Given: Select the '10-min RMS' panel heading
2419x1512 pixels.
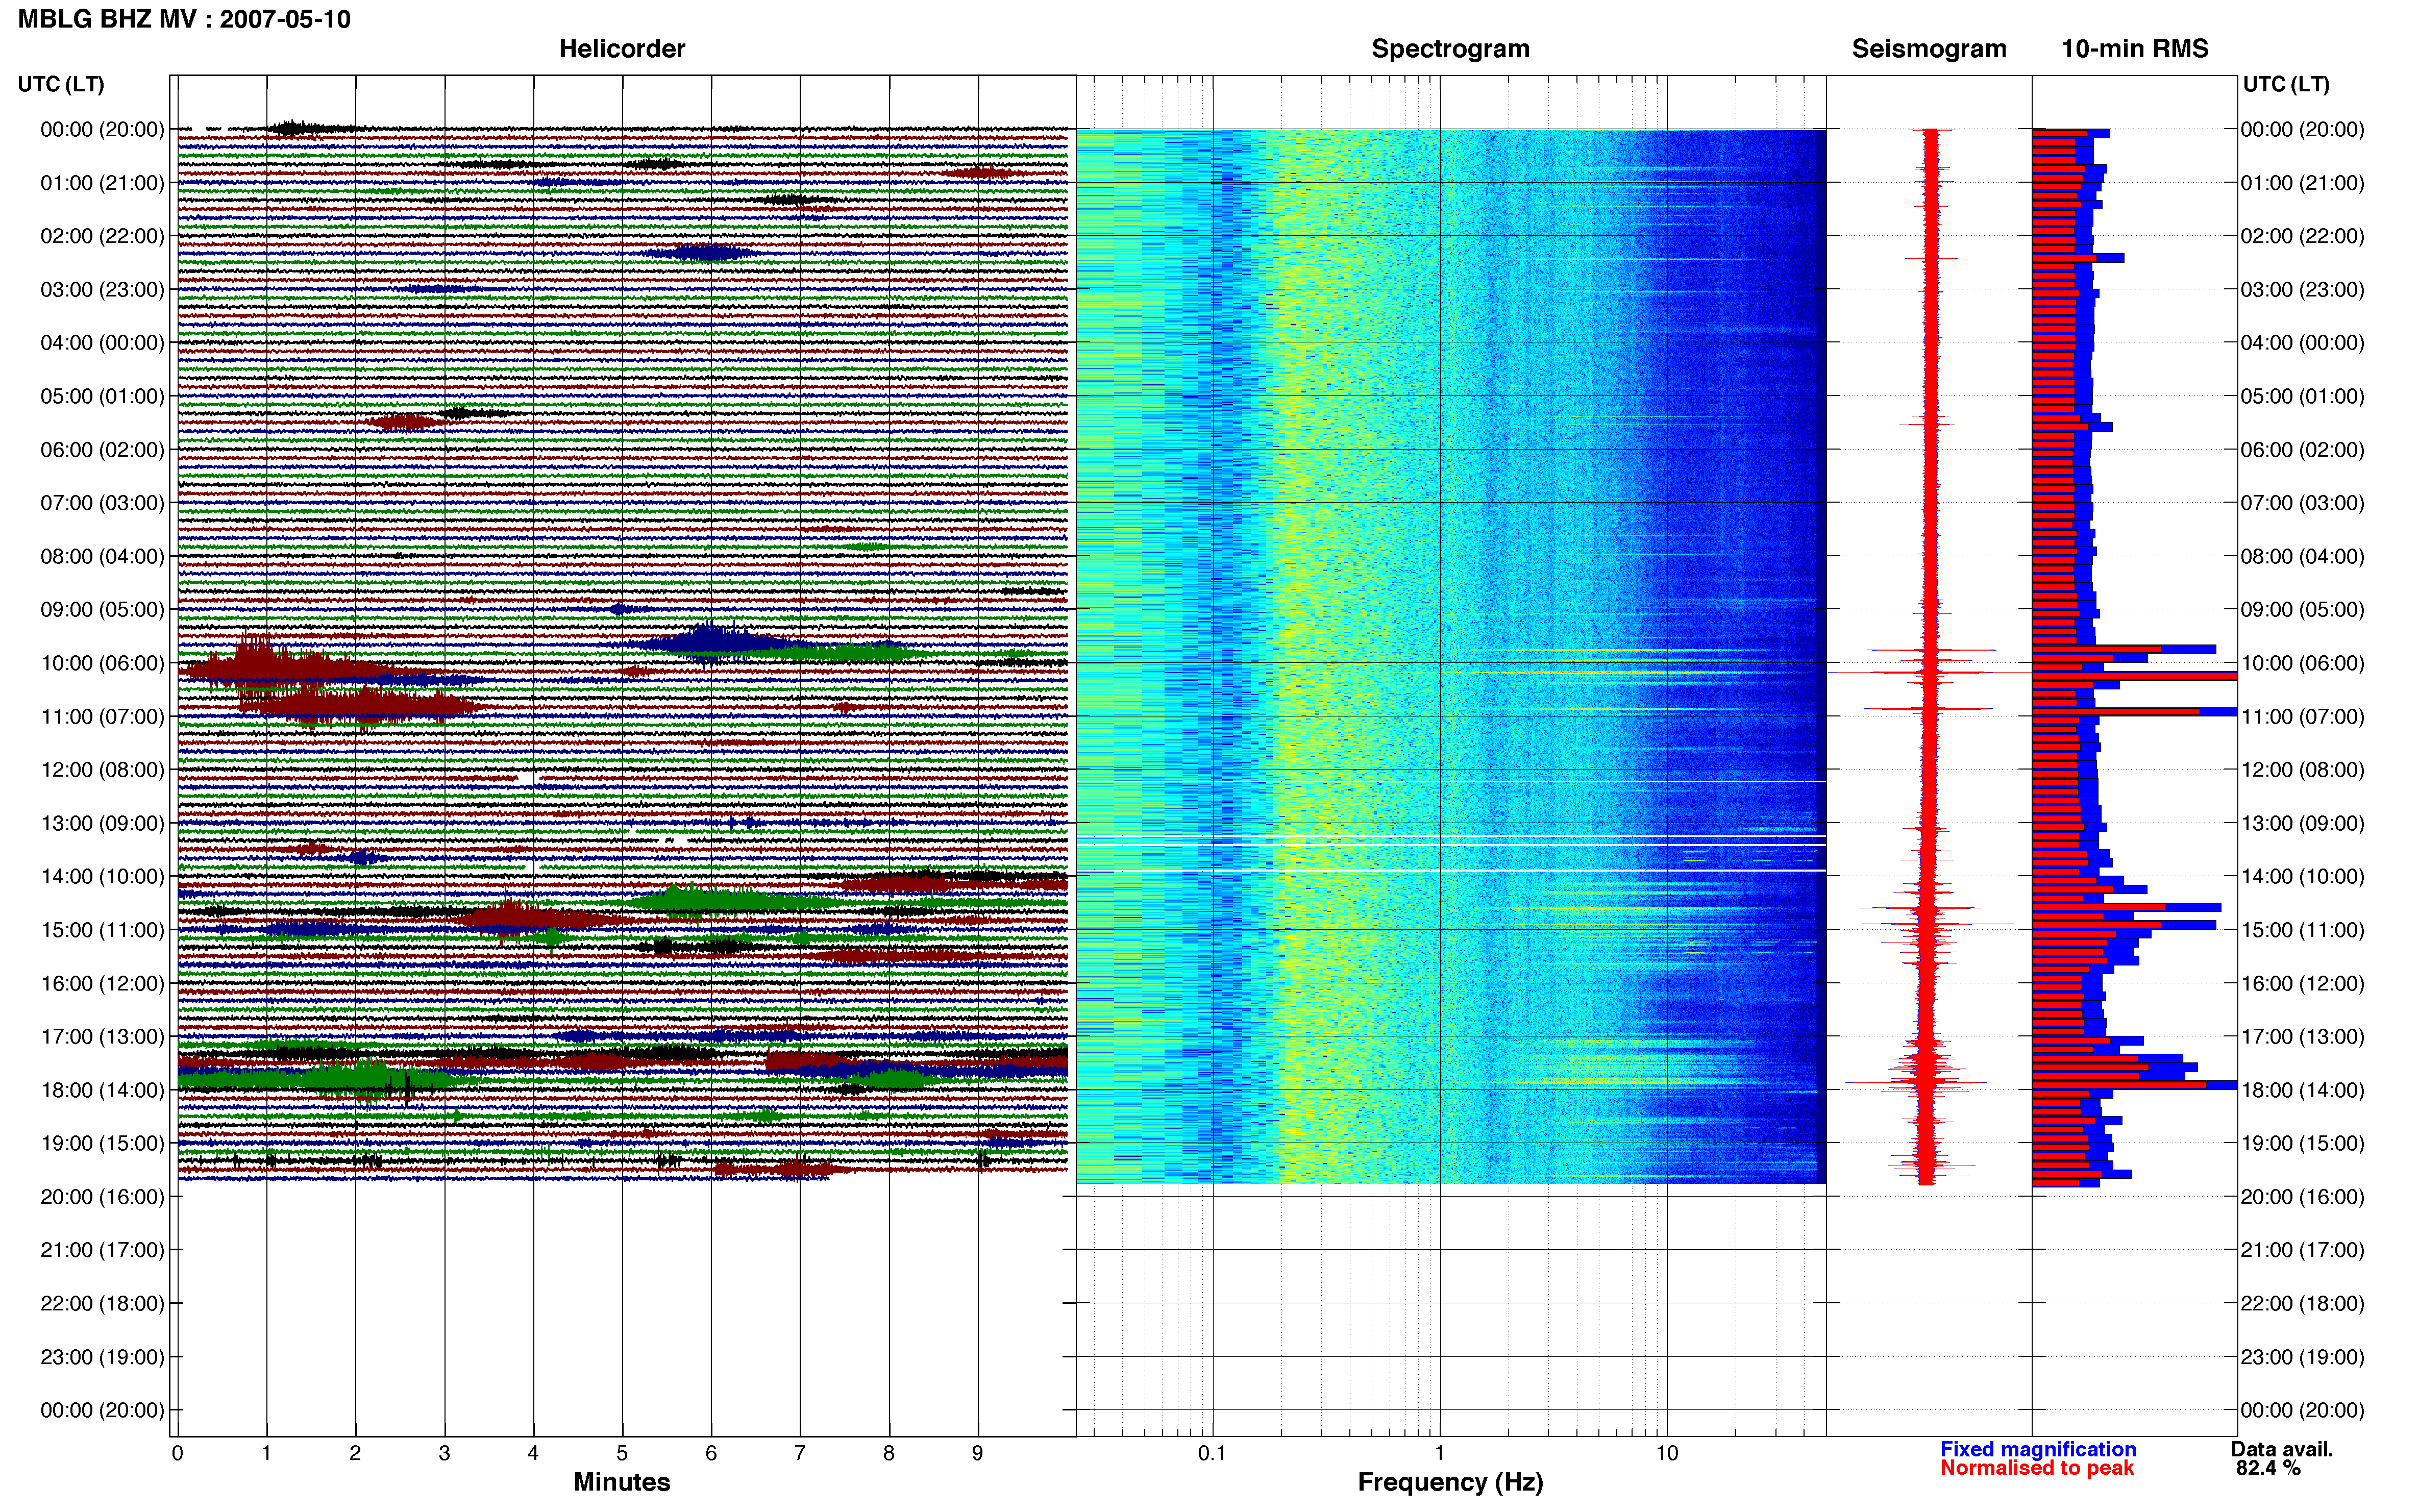Looking at the screenshot, I should (2134, 48).
